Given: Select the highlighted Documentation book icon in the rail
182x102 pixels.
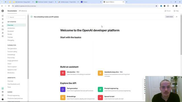Looking at the screenshot, I should coord(3,88).
